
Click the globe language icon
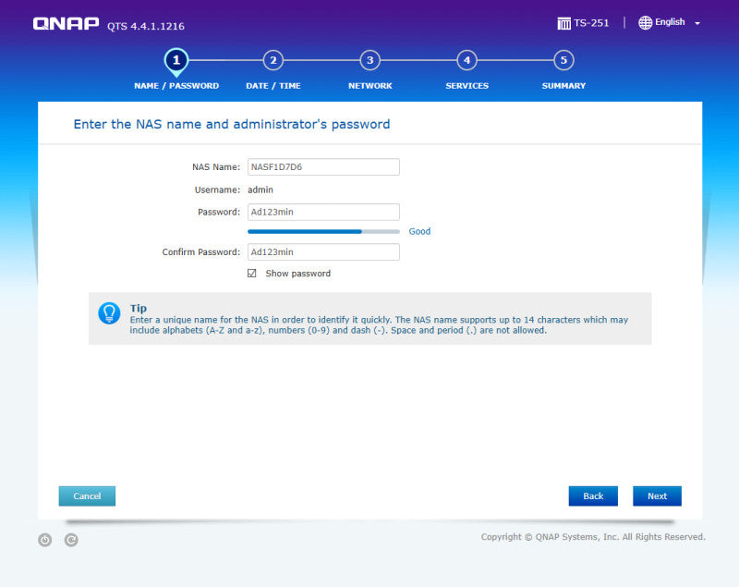coord(645,22)
